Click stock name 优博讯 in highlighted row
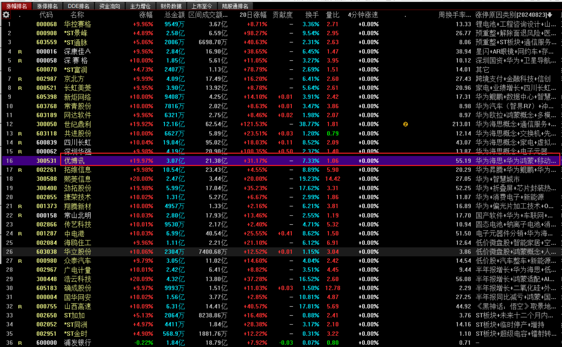This screenshot has height=347, width=562. coord(74,161)
